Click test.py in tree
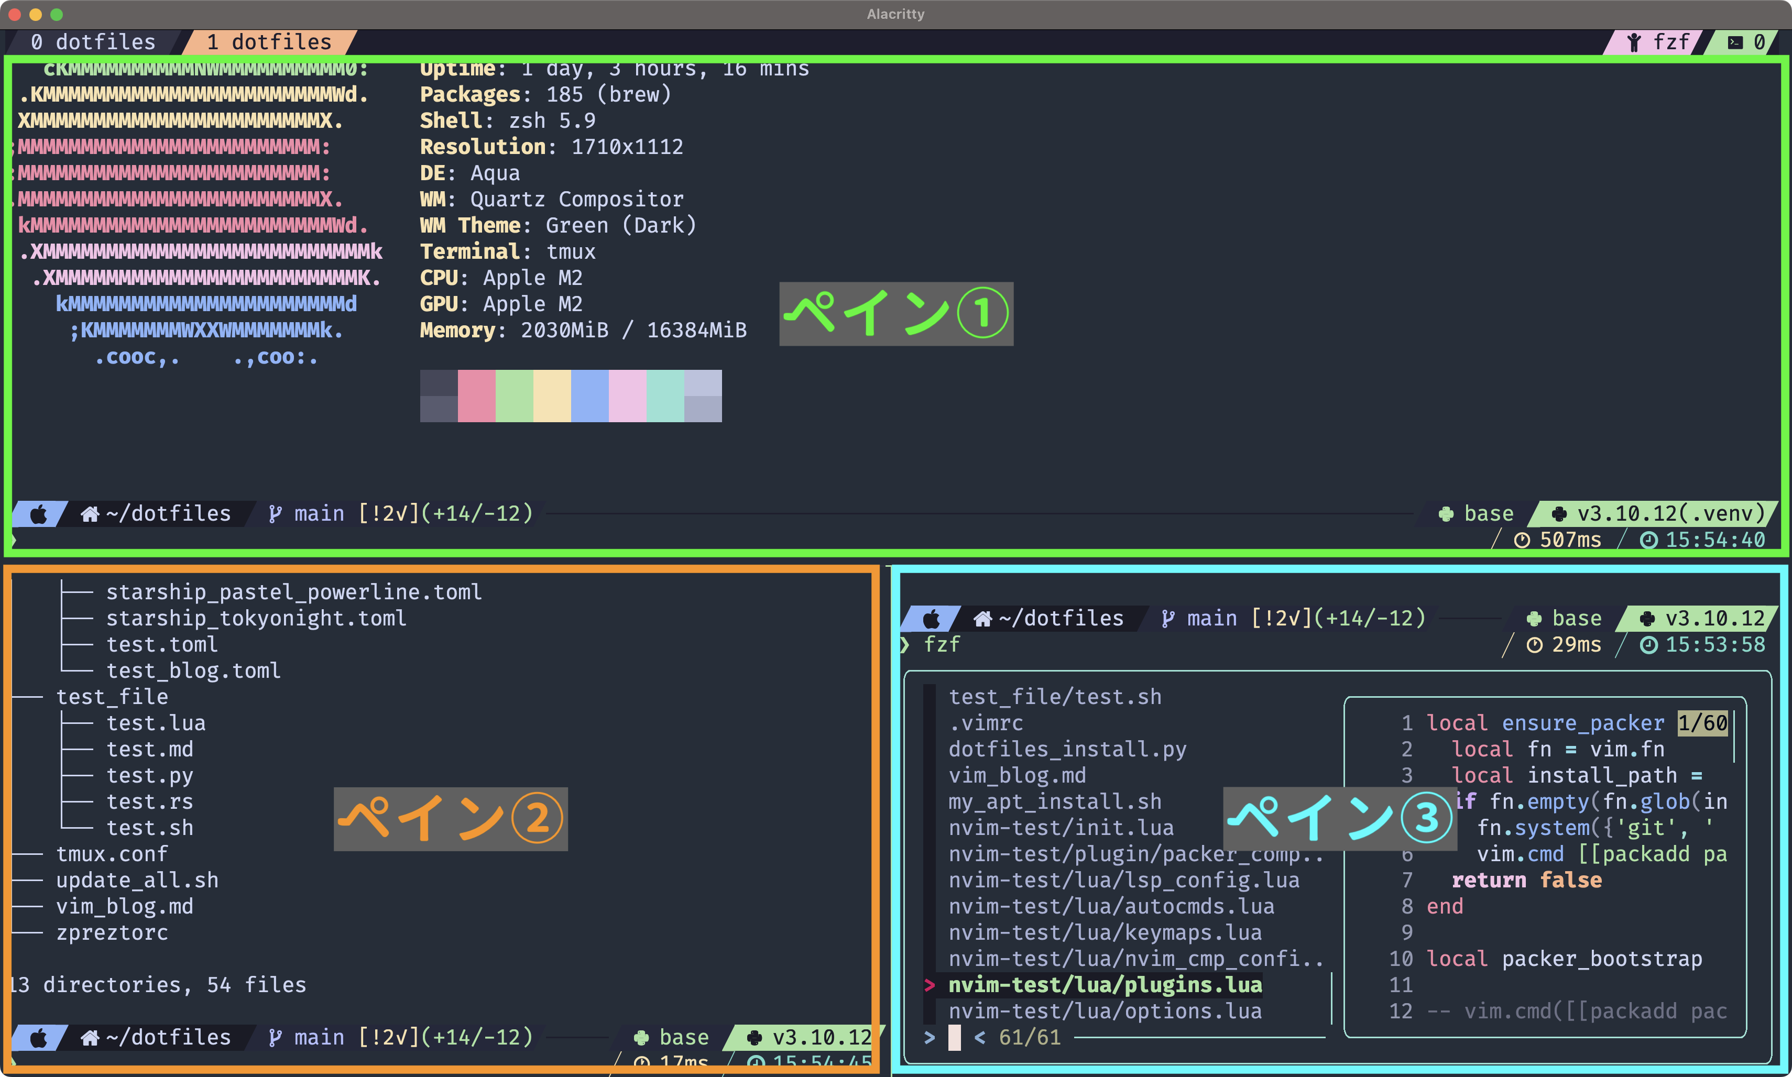The image size is (1792, 1077). point(149,775)
